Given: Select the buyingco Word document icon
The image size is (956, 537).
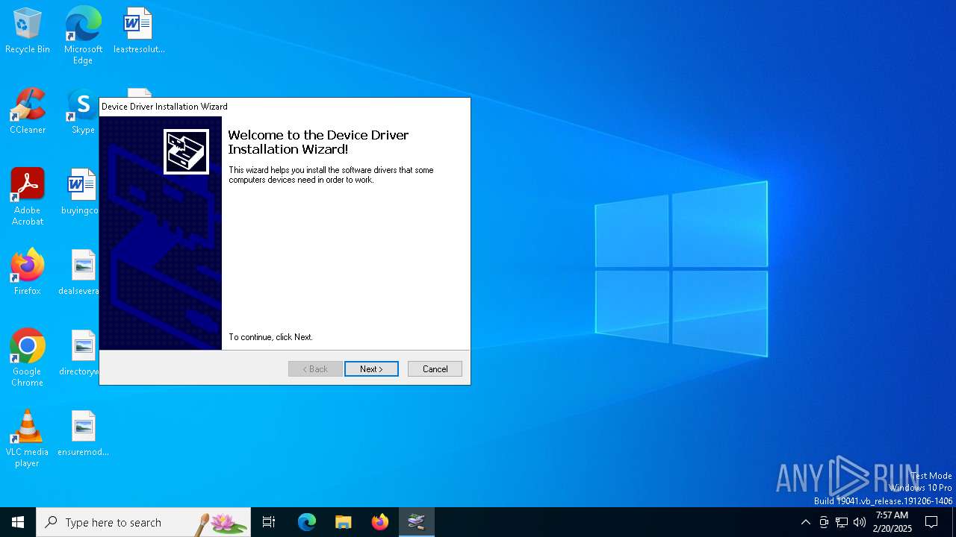Looking at the screenshot, I should pos(81,192).
